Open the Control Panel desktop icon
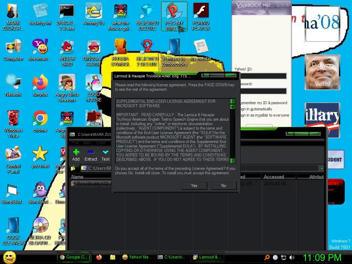This screenshot has width=352, height=264. 13,159
